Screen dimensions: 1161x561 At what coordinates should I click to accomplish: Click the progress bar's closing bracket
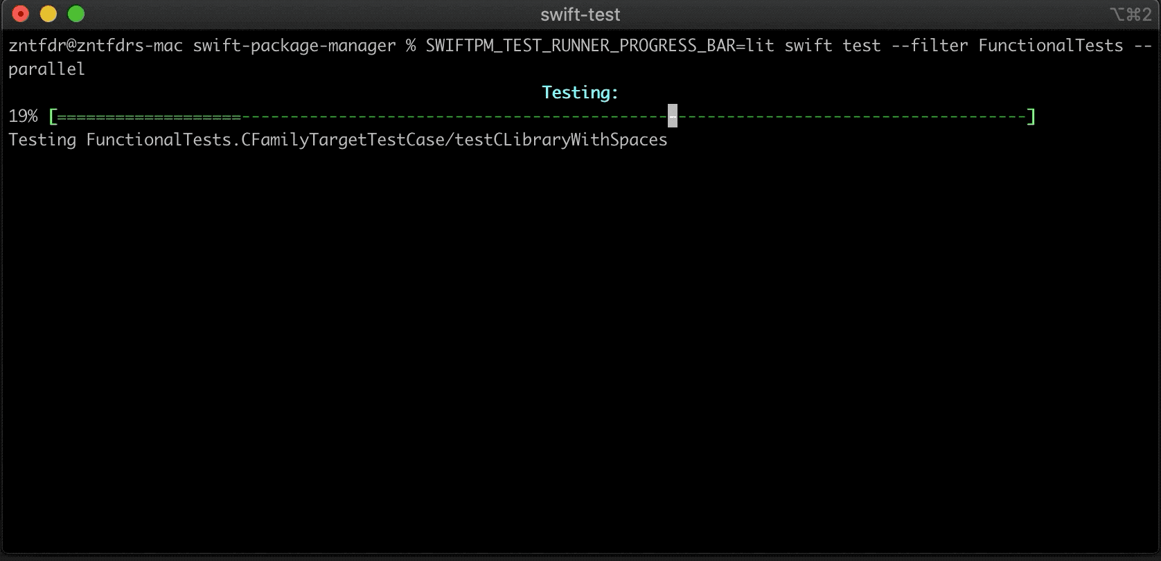(x=1031, y=116)
